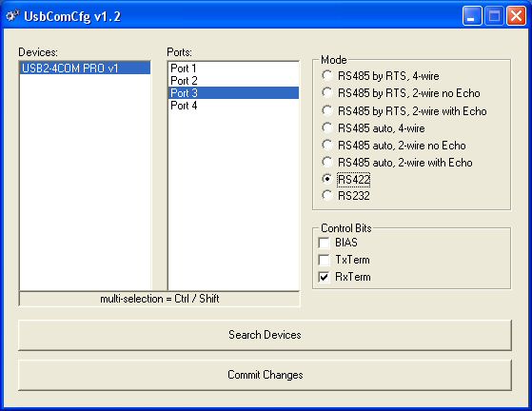Minimize the UsbComCfg window
Viewport: 532px width, 411px height.
click(472, 16)
